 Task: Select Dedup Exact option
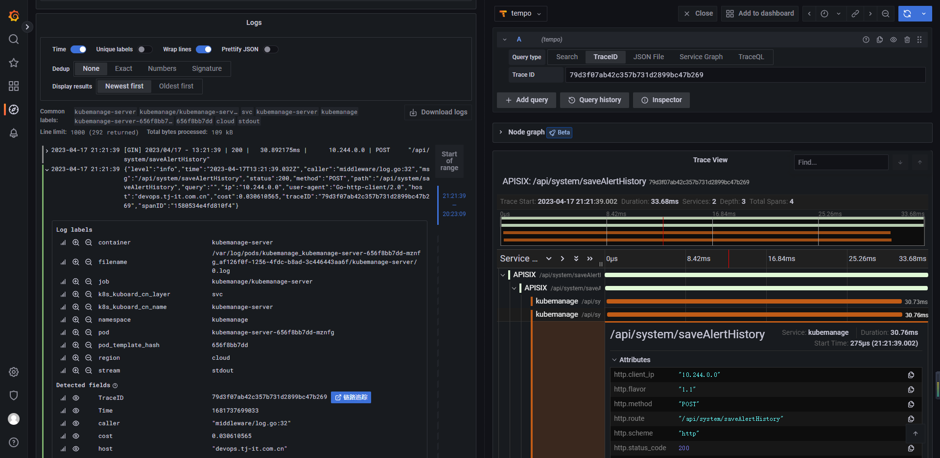(123, 69)
